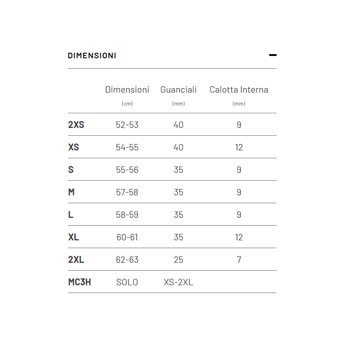Image resolution: width=344 pixels, height=344 pixels.
Task: Click the XL size row label
Action: [73, 237]
